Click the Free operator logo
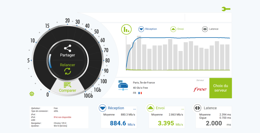This screenshot has width=260, height=133. click(200, 89)
